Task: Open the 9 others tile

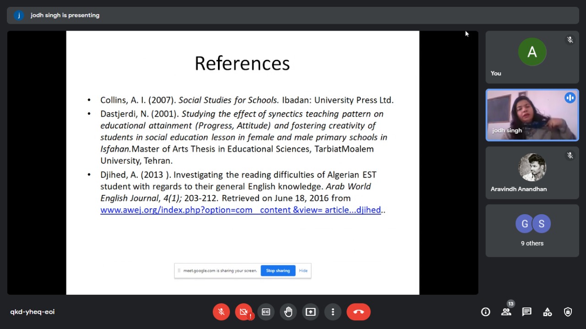Action: click(x=532, y=231)
